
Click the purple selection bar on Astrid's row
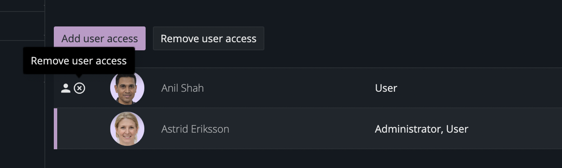coord(56,129)
